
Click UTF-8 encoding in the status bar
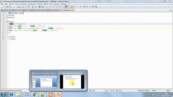click(x=154, y=91)
